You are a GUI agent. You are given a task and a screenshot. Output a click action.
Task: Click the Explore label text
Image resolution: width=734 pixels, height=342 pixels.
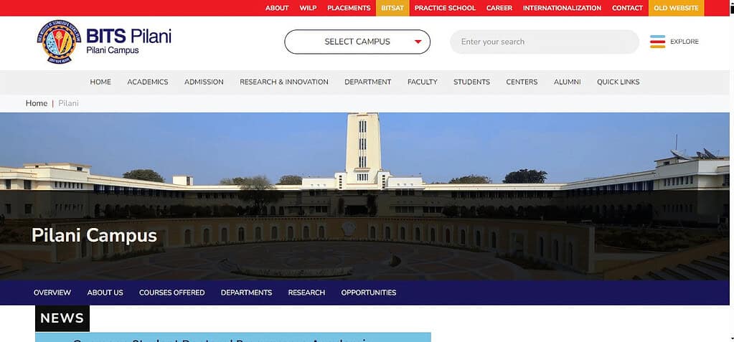[684, 42]
